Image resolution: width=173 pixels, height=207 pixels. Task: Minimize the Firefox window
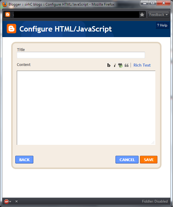click(145, 3)
